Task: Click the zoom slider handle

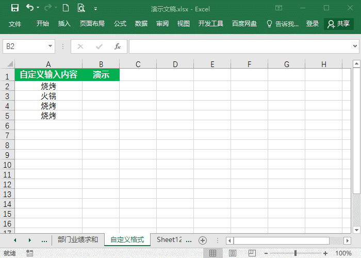Action: 296,253
